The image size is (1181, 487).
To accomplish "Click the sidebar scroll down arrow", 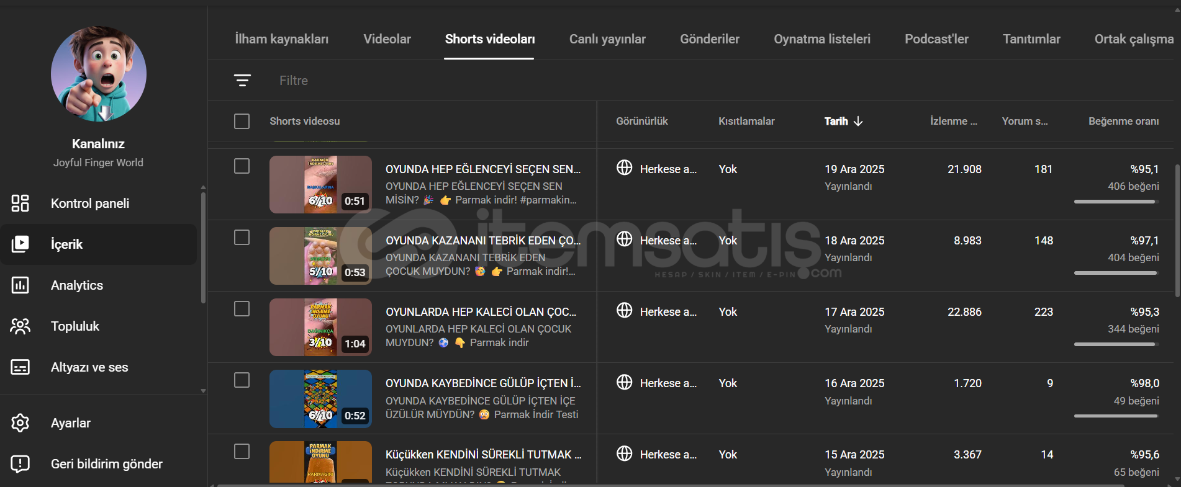I will (x=203, y=391).
